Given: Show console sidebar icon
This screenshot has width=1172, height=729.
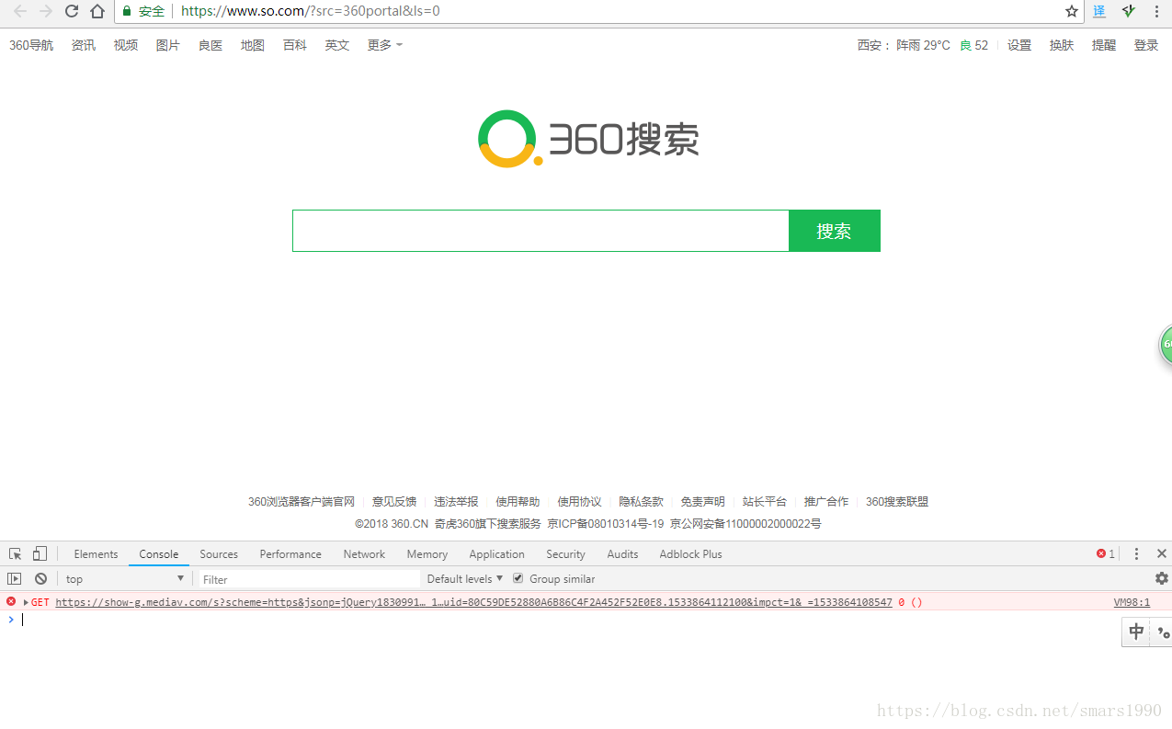Looking at the screenshot, I should (14, 578).
